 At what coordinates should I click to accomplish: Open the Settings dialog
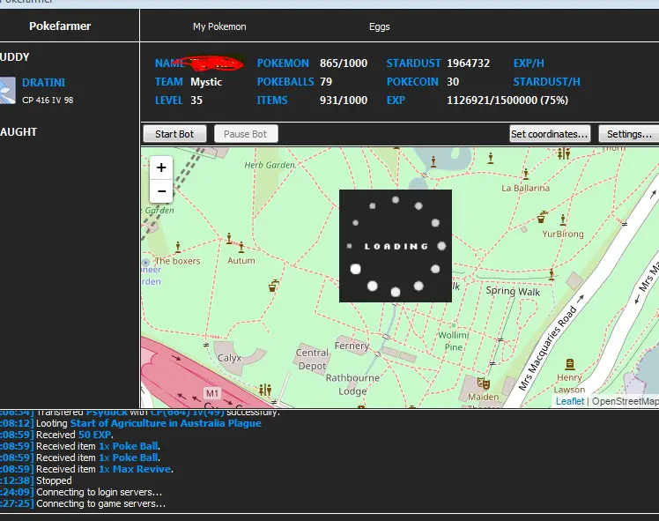(629, 134)
